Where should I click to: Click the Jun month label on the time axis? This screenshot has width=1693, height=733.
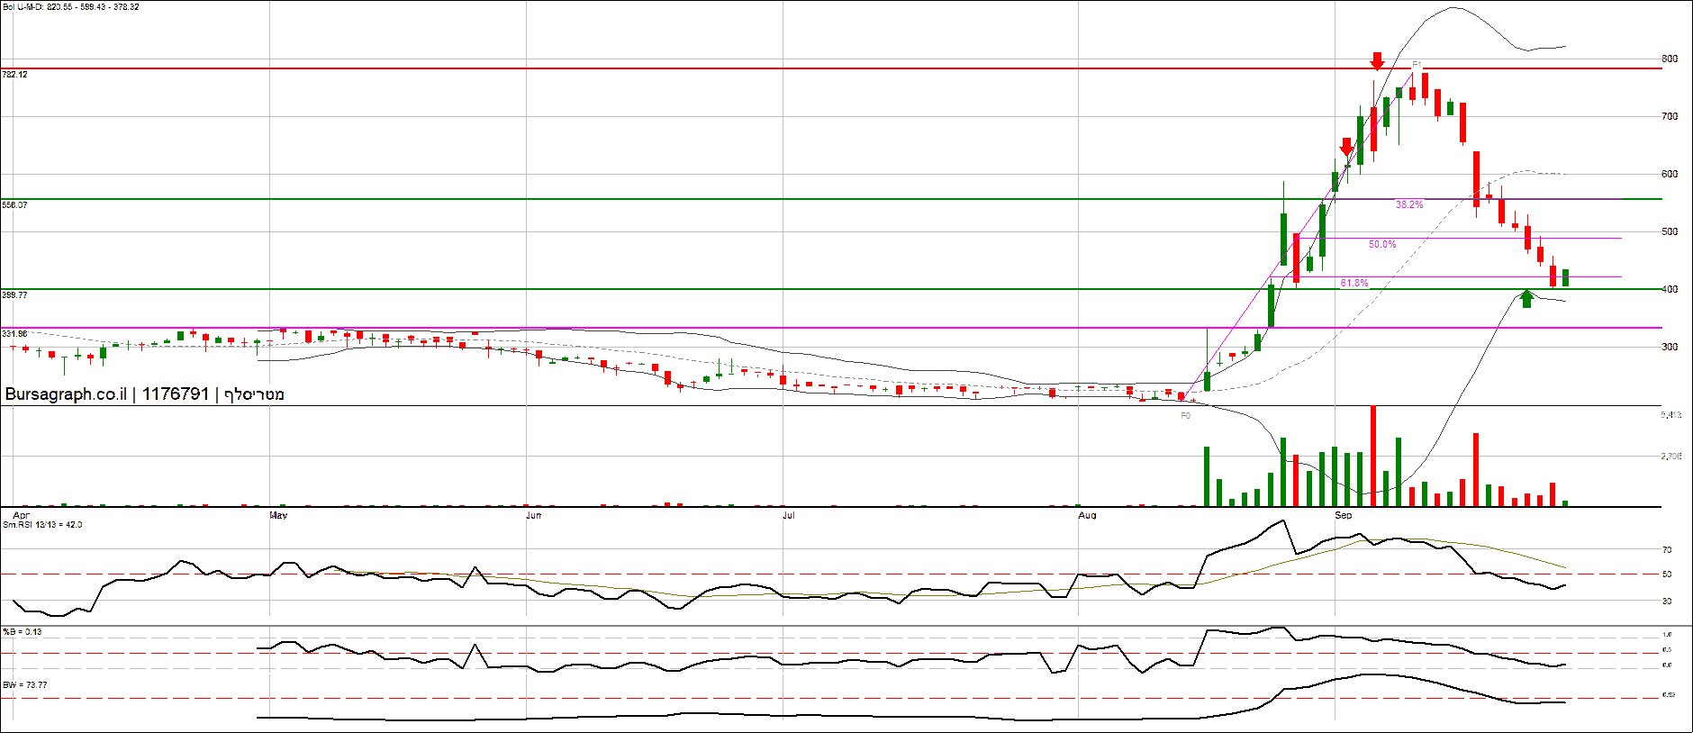(x=533, y=516)
